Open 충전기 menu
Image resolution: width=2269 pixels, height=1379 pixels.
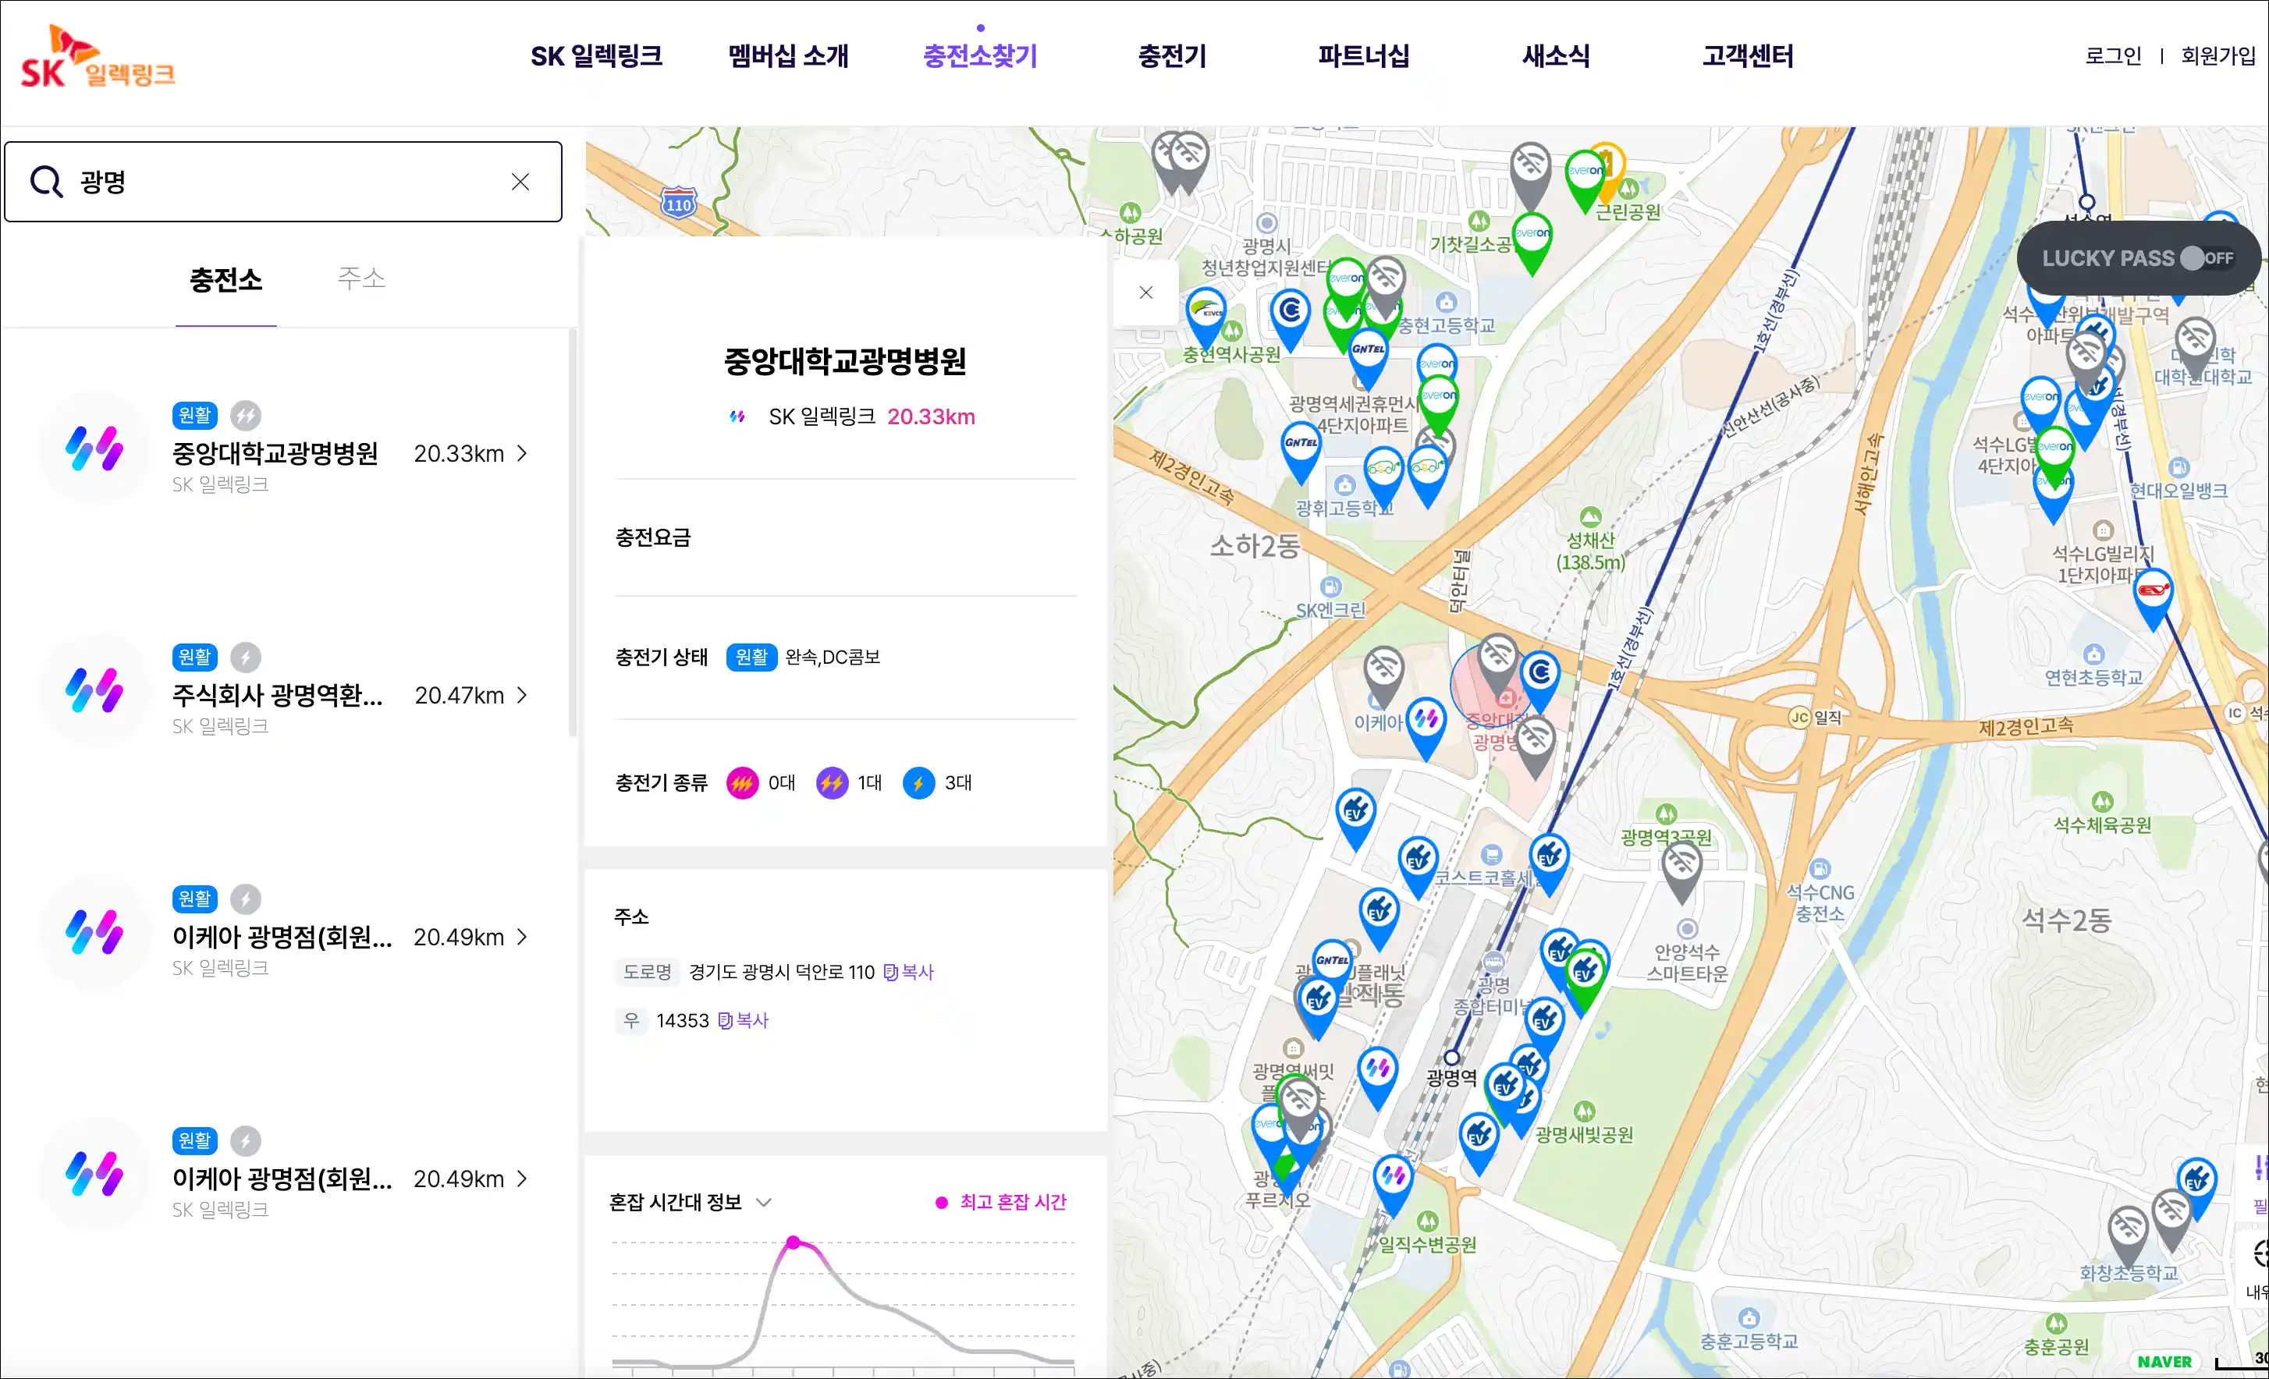click(x=1172, y=56)
